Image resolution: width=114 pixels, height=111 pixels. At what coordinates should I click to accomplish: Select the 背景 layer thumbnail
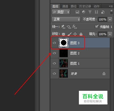coord(64,73)
